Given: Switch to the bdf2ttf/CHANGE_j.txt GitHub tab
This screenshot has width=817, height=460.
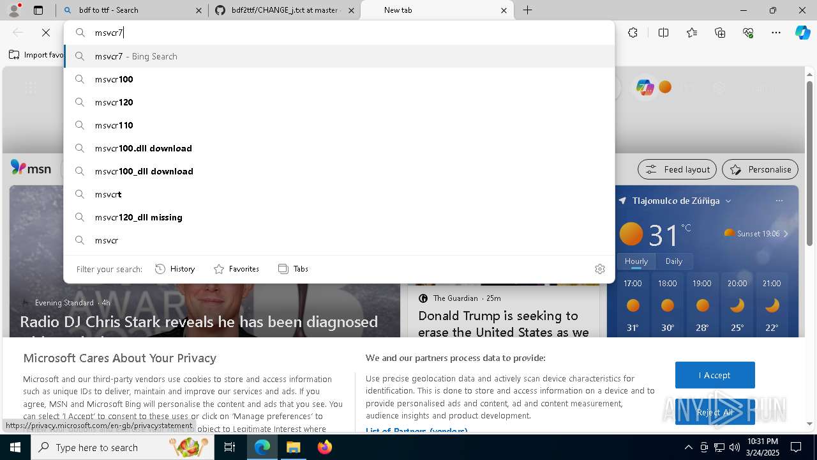Looking at the screenshot, I should (284, 10).
